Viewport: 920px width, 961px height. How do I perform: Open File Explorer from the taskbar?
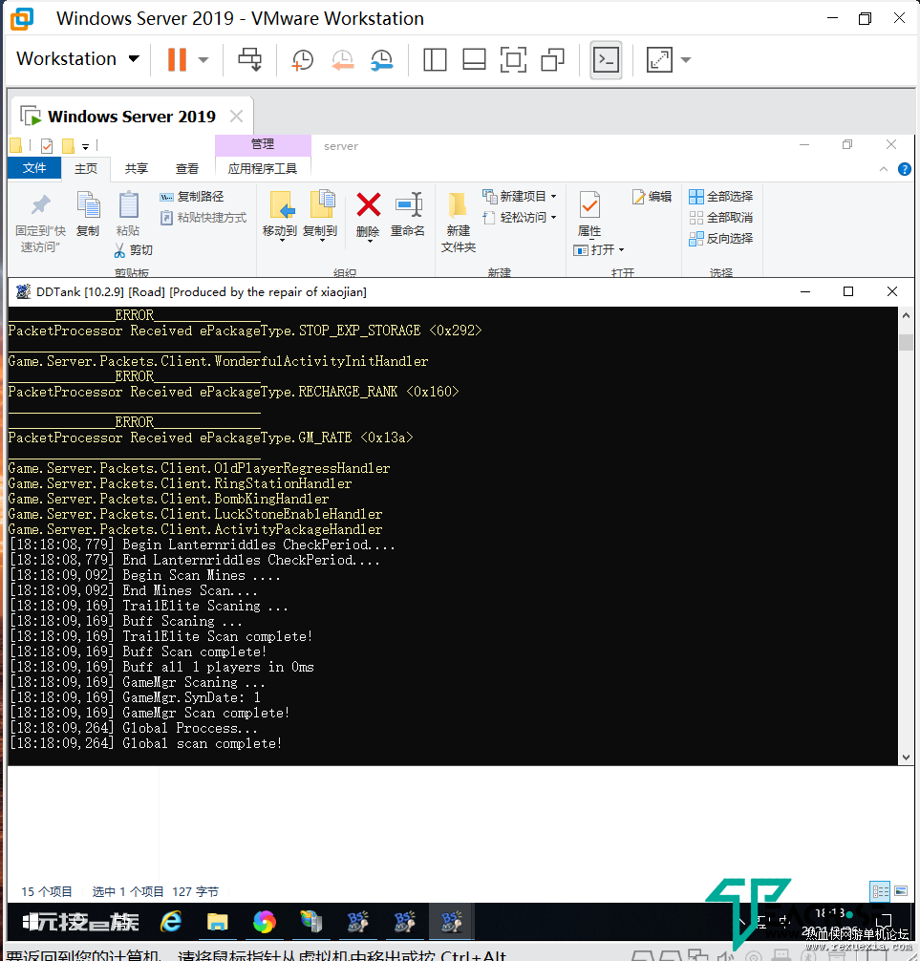218,921
